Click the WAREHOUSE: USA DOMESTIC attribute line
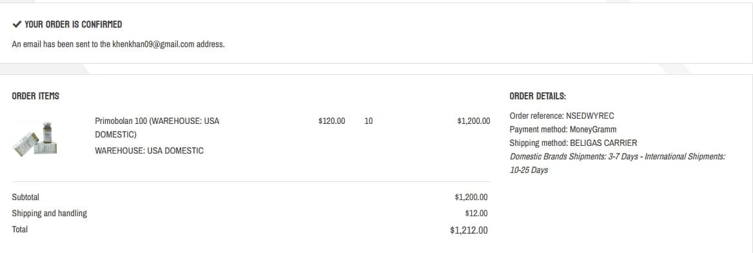The height and width of the screenshot is (253, 753). [x=150, y=150]
